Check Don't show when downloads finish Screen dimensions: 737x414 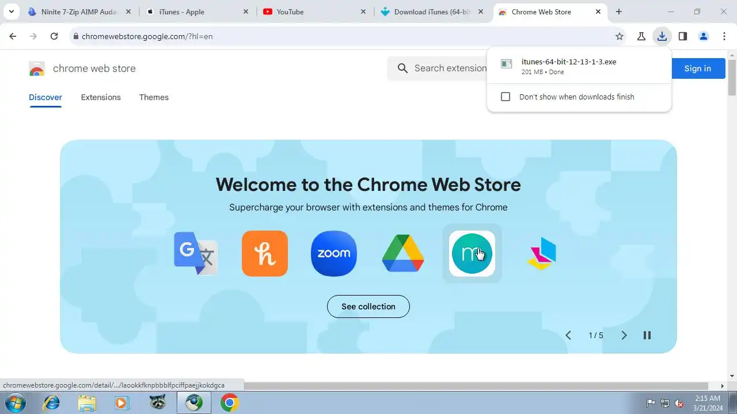[x=506, y=97]
